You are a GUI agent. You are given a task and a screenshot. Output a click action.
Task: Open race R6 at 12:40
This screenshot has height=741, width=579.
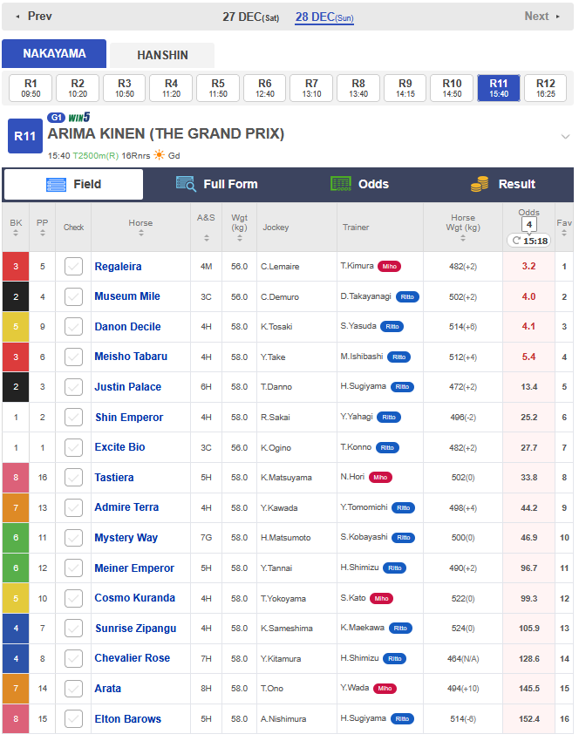point(265,88)
